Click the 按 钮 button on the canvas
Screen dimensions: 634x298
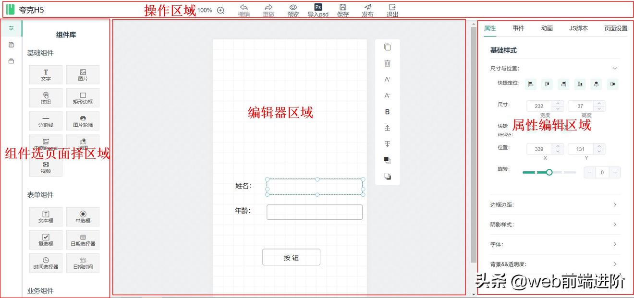point(291,257)
